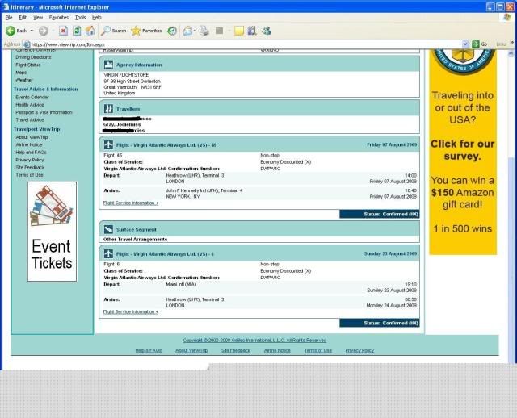Open Maps sidebar link
The width and height of the screenshot is (517, 418).
[x=21, y=73]
